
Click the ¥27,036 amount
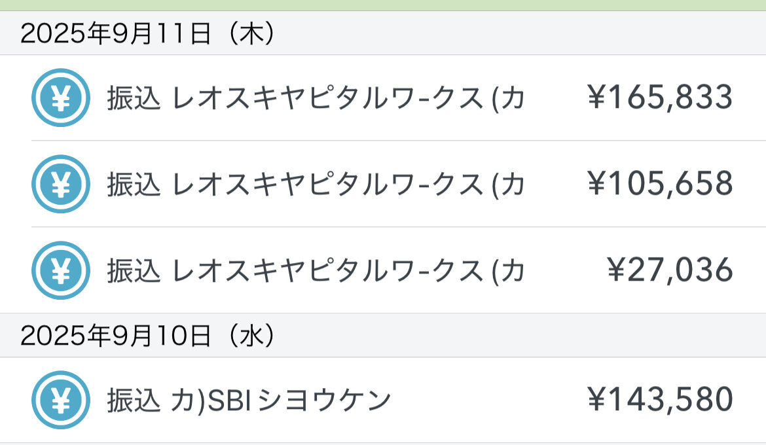coord(669,271)
